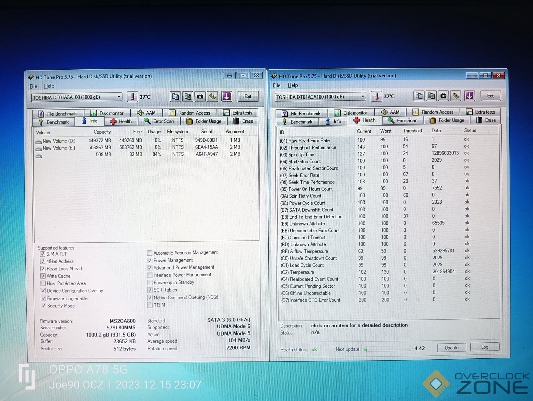The image size is (533, 401).
Task: Toggle Write Cache checkbox
Action: pos(43,276)
